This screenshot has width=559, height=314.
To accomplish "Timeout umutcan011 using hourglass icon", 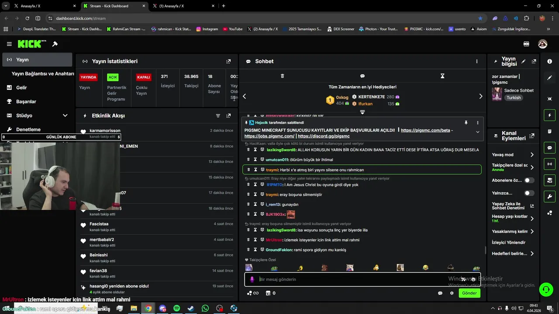I will 255,160.
